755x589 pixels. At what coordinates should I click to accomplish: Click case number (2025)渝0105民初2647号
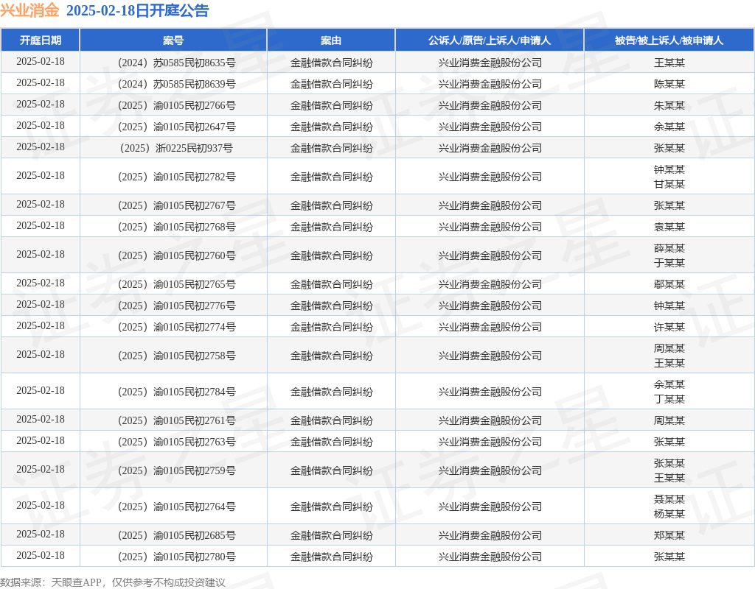177,127
